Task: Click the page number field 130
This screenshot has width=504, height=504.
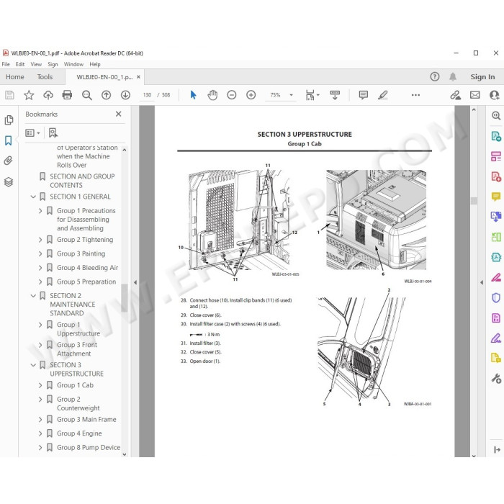Action: [147, 95]
